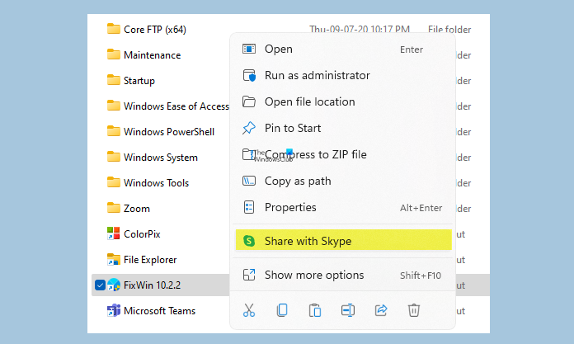Choose Open file location
The image size is (574, 344).
coord(342,101)
